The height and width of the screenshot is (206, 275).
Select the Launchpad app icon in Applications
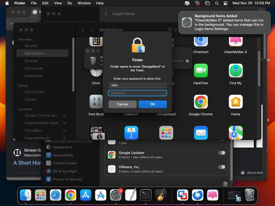click(x=166, y=133)
